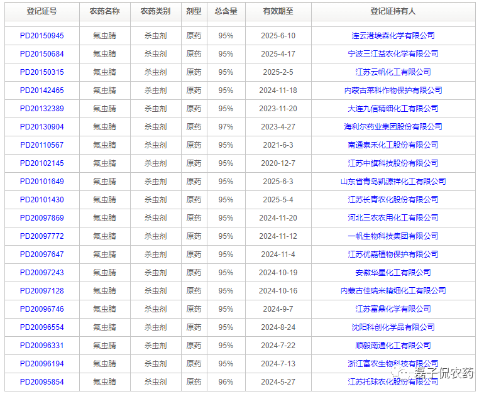Open registration PD20095854 link
Screen dimensions: 489x394
click(41, 382)
